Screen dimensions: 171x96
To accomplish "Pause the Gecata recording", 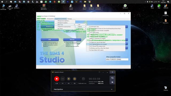I will (x=69, y=79).
